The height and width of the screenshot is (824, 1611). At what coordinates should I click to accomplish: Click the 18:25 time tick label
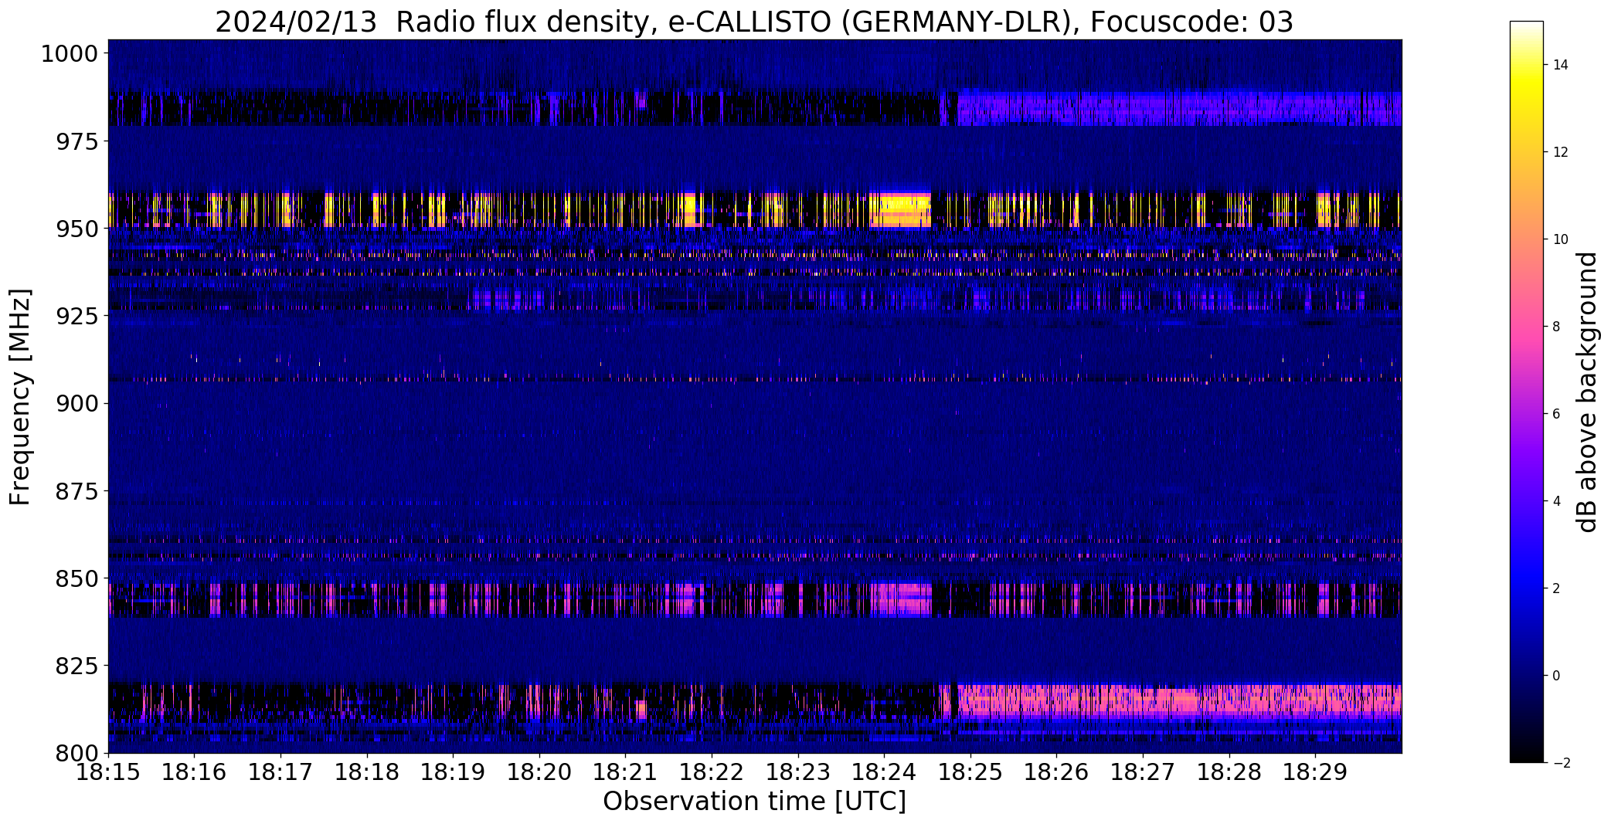pyautogui.click(x=970, y=772)
